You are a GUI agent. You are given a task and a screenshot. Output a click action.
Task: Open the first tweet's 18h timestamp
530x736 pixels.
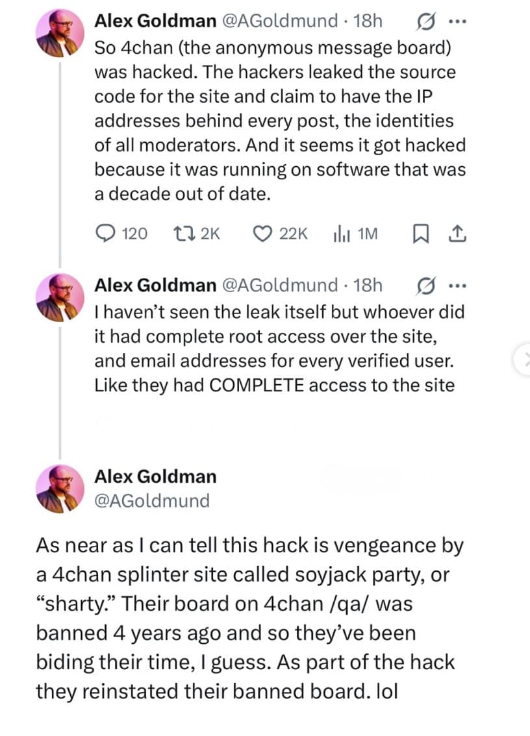click(368, 20)
